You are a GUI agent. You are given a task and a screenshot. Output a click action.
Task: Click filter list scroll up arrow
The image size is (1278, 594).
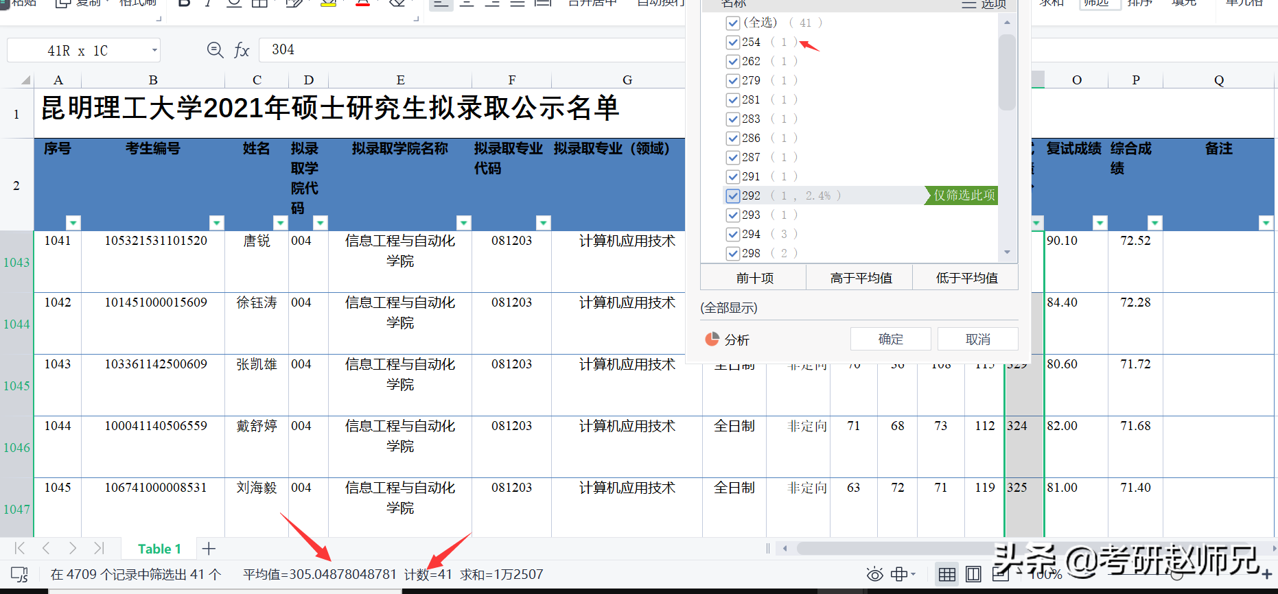[x=1007, y=23]
